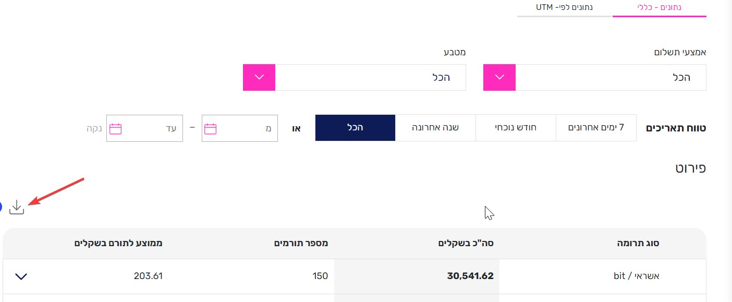Open the מטבע pink dropdown arrow
The height and width of the screenshot is (302, 732).
click(259, 78)
